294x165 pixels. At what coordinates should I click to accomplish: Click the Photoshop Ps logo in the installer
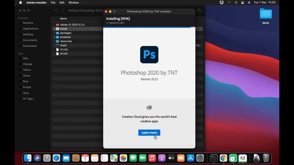[149, 55]
